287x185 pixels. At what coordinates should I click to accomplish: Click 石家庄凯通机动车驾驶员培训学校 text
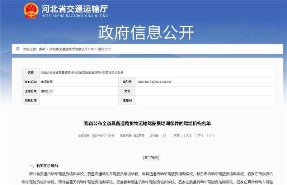[206, 182]
